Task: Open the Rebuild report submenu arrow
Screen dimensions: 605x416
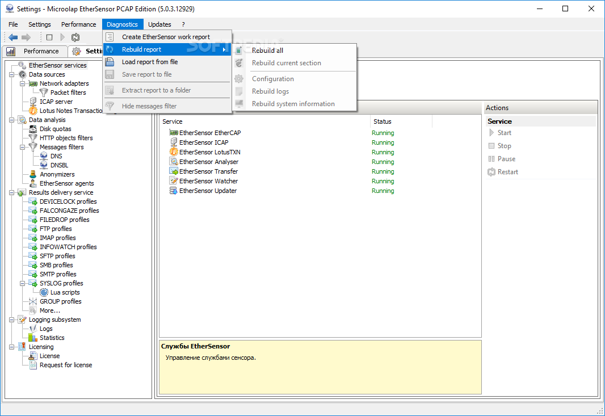Action: point(224,49)
